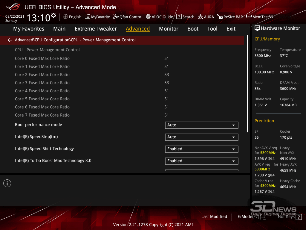Image resolution: width=306 pixels, height=230 pixels.
Task: Open the Monitor tab
Action: (x=169, y=29)
